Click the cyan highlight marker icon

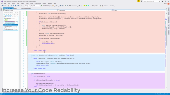pyautogui.click(x=88, y=6)
